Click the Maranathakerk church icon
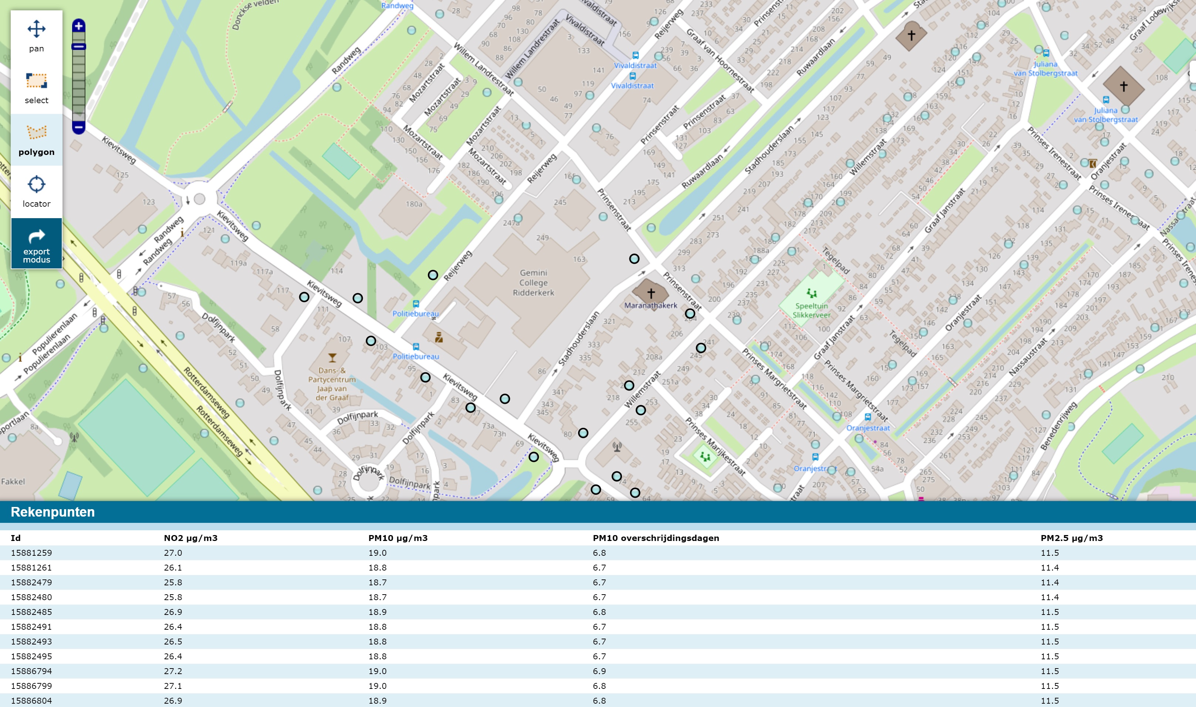Screen dimensions: 1196x707 pos(651,293)
